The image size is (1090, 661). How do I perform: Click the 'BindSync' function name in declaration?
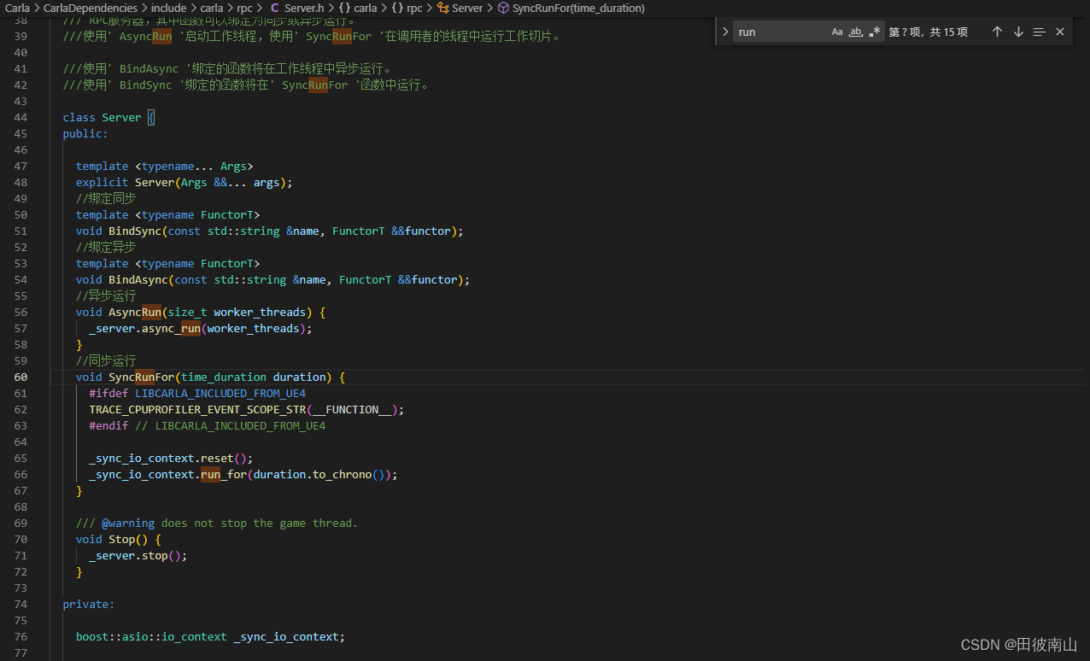tap(135, 231)
